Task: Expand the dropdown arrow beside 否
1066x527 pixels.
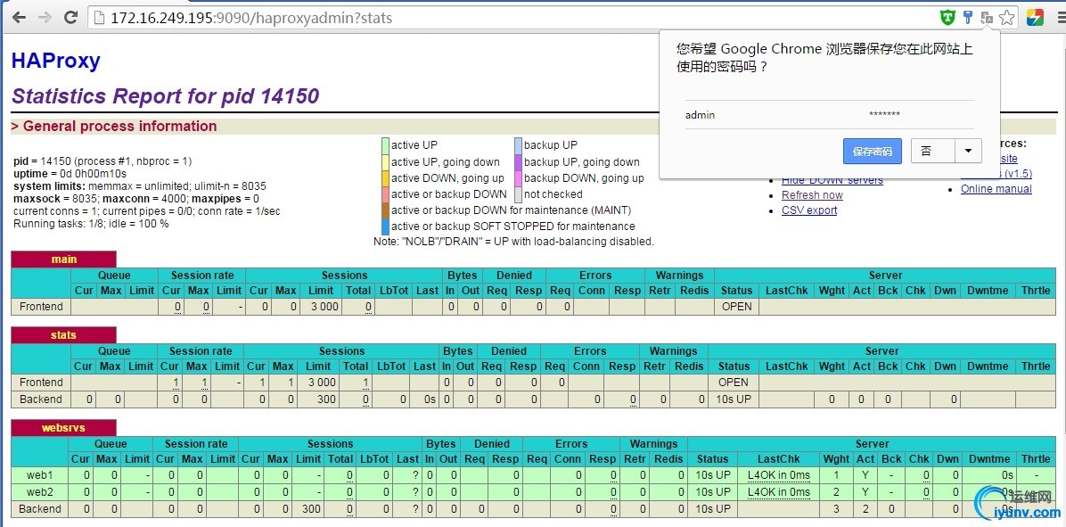Action: [968, 151]
